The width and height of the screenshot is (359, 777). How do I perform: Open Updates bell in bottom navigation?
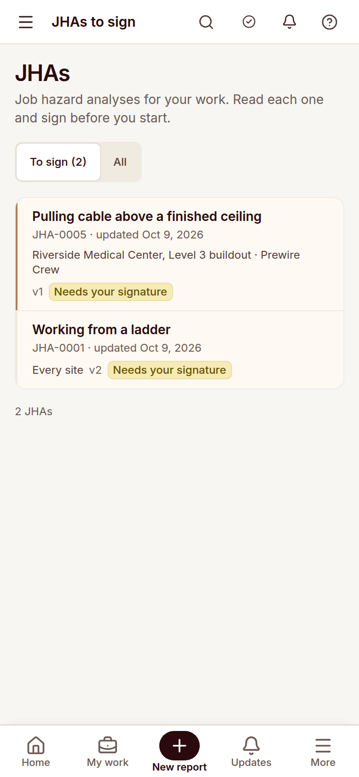pos(251,752)
